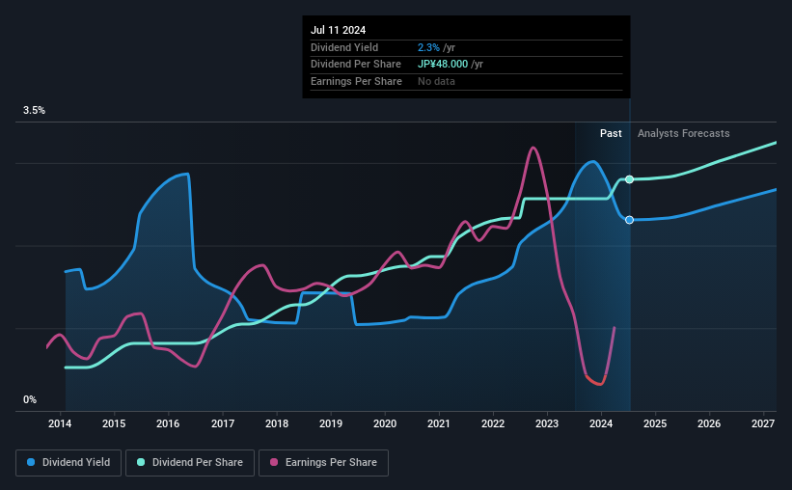792x490 pixels.
Task: Click the Earnings Per Share tooltip row label
Action: (357, 81)
